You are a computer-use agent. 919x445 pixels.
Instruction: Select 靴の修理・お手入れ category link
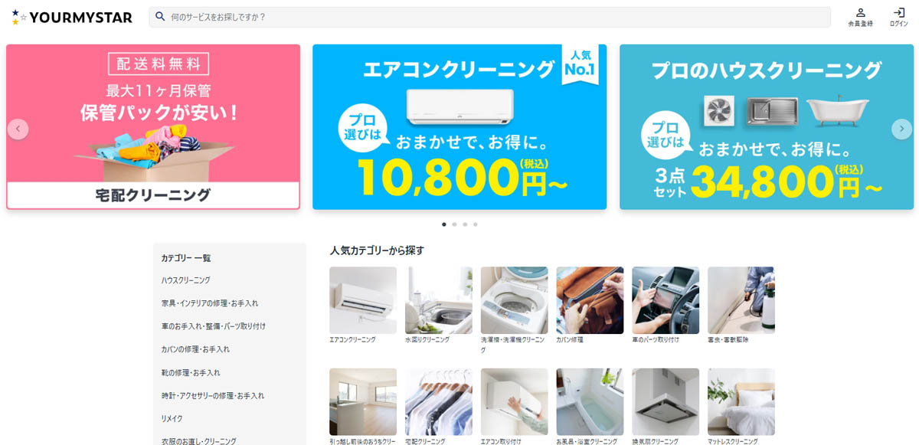pyautogui.click(x=191, y=372)
